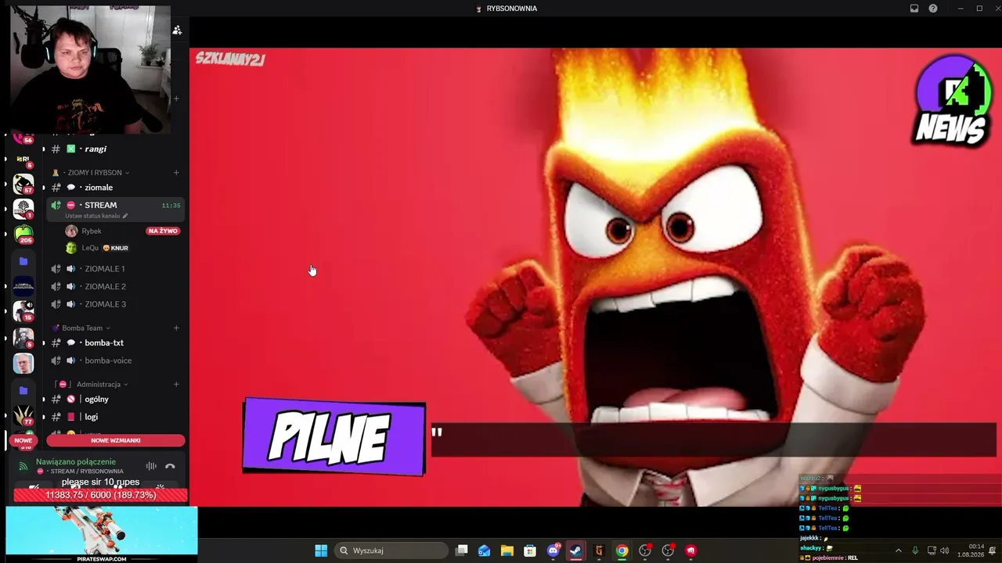The width and height of the screenshot is (1002, 563).
Task: Click user Rybek in STREAM channel
Action: (92, 231)
